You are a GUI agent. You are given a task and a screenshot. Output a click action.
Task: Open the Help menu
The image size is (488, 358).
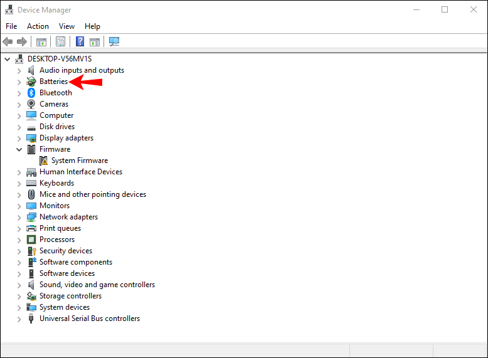pos(92,26)
